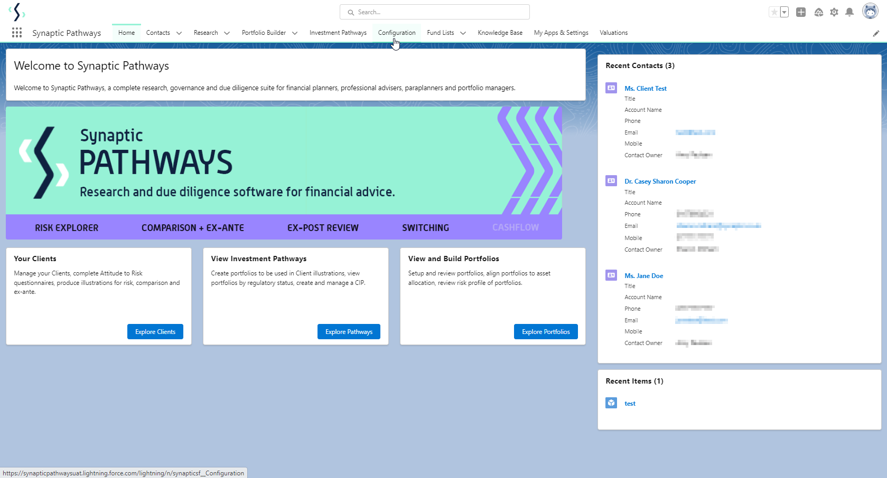
Task: Expand the Contacts tab dropdown chevron
Action: [x=179, y=33]
